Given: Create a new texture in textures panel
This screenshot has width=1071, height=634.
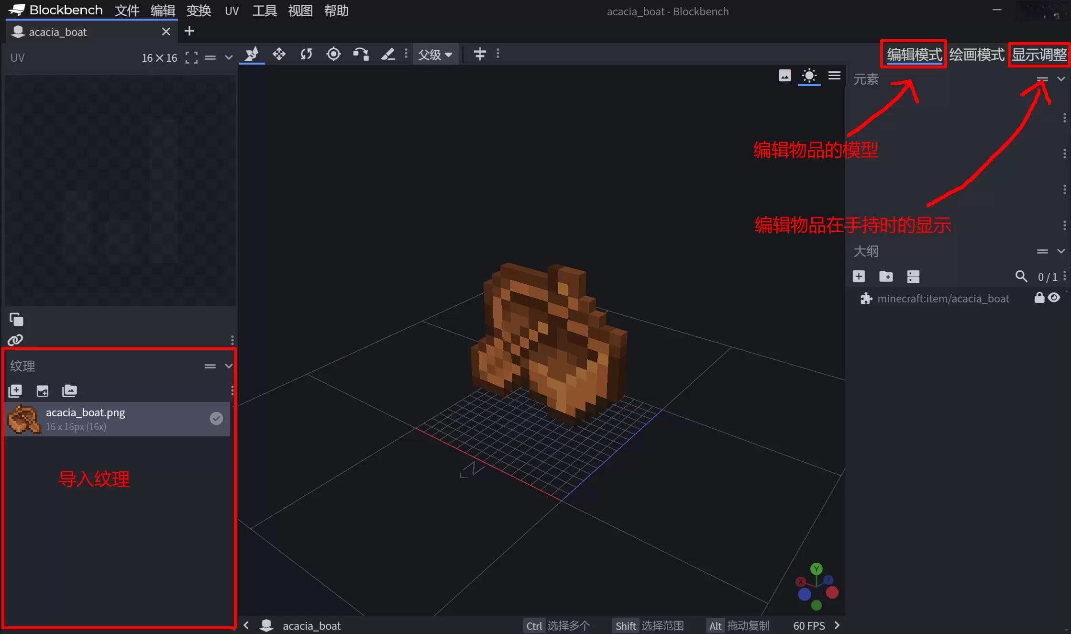Looking at the screenshot, I should click(15, 391).
